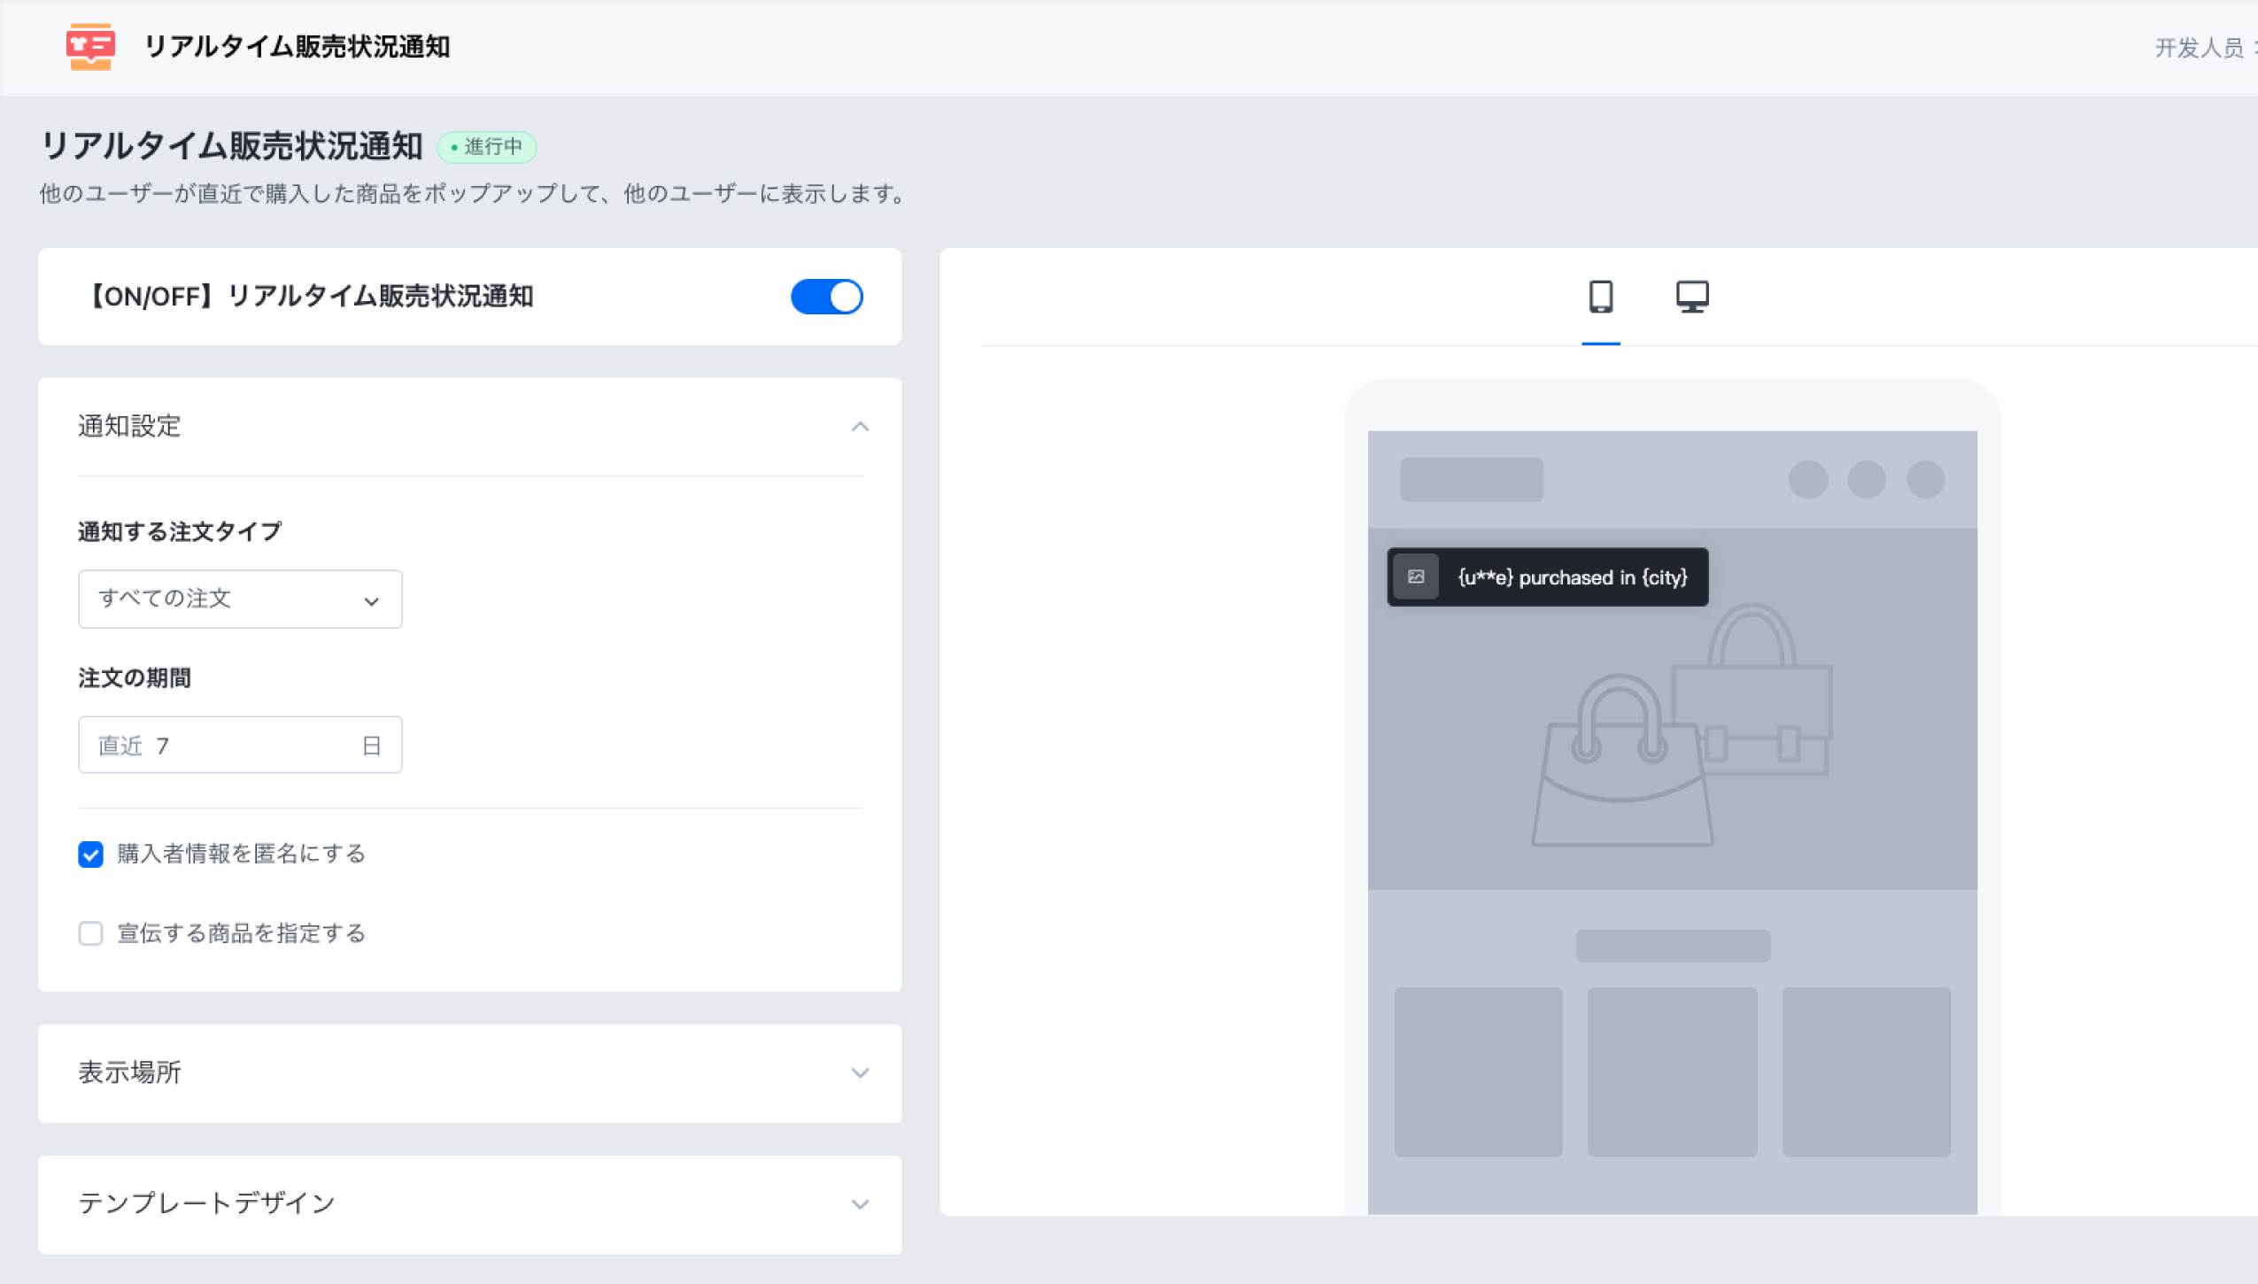Click first product thumbnail in preview
This screenshot has width=2258, height=1284.
1478,1071
